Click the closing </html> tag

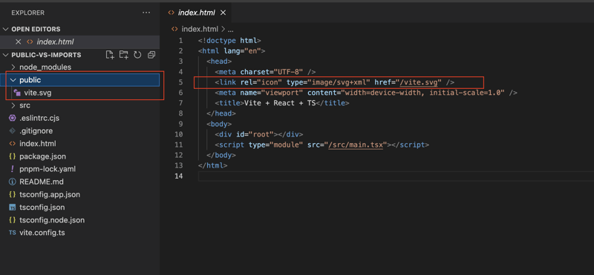point(213,165)
